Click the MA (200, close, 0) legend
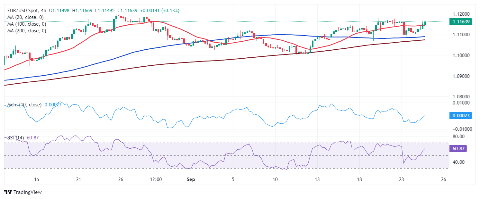The image size is (480, 199). tap(27, 31)
